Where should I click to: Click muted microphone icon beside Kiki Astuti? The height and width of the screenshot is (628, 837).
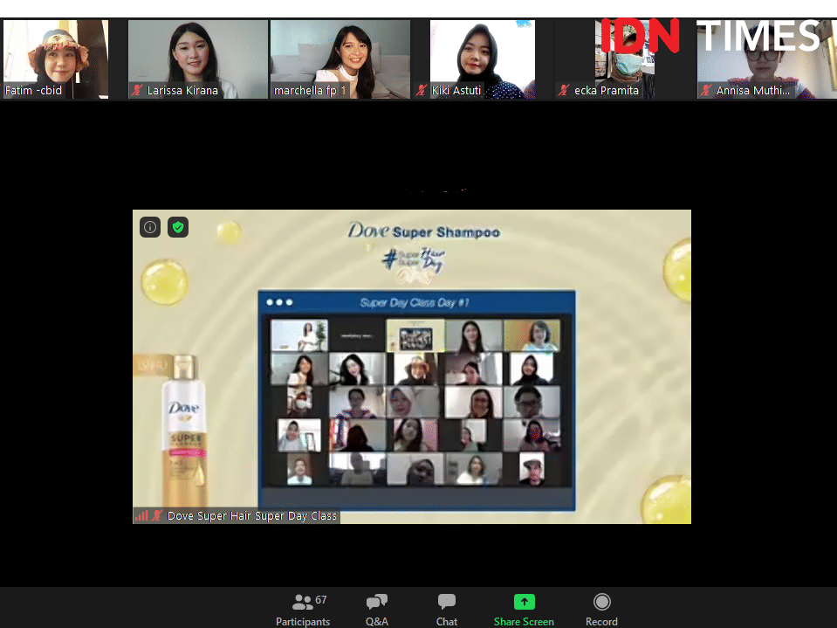tap(422, 90)
